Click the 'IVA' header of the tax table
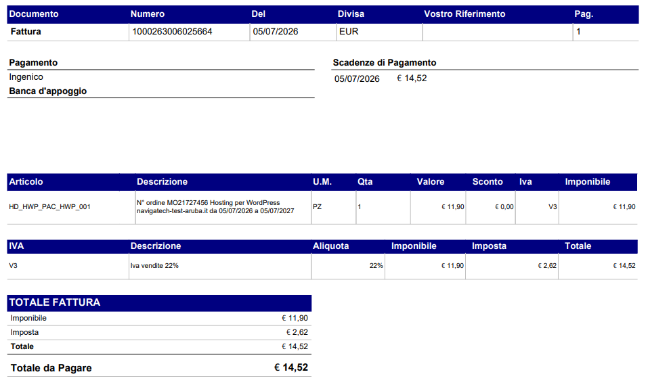Viewport: 648px width, 391px height. [16, 246]
